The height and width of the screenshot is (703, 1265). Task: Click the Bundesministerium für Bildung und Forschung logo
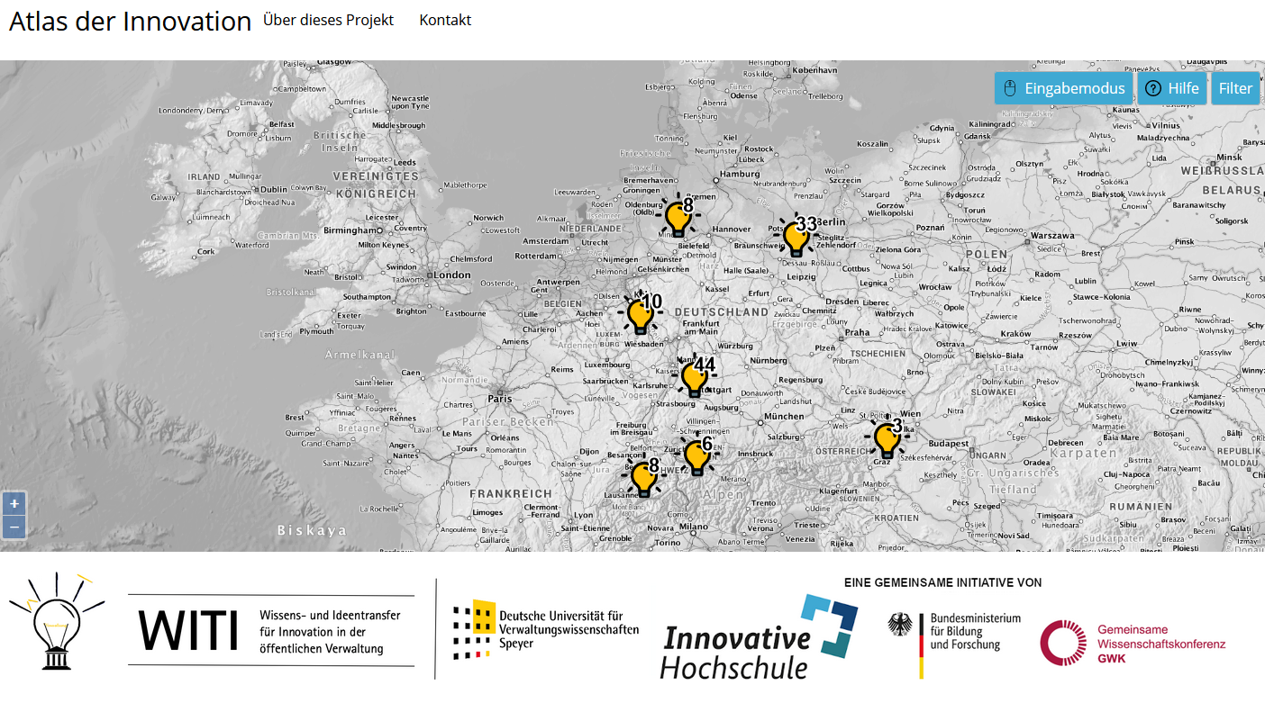coord(954,644)
